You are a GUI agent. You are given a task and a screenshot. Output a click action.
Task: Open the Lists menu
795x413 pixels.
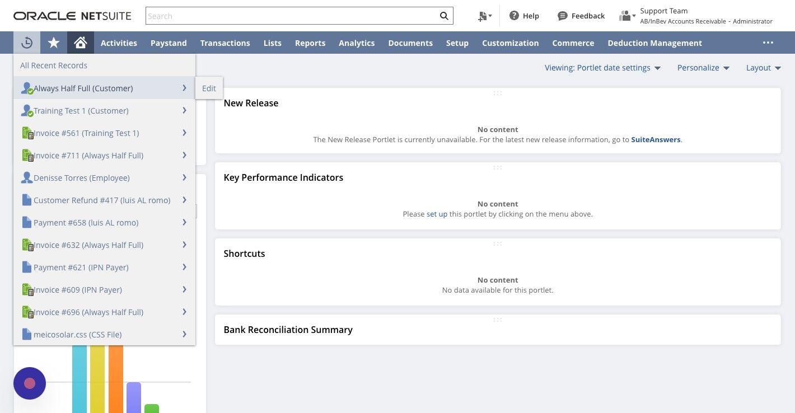(273, 43)
